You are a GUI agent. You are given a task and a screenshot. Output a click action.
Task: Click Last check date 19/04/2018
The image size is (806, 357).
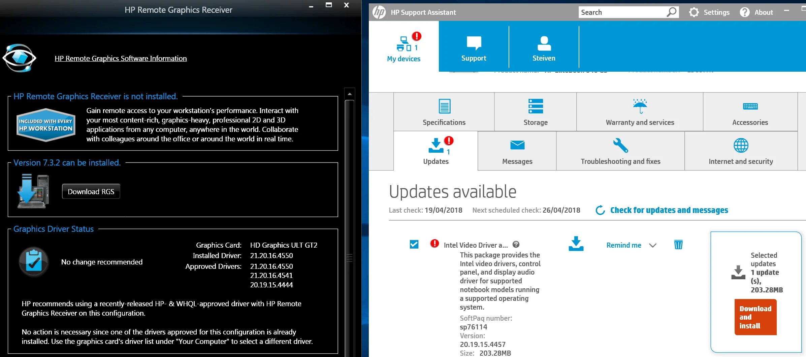pos(443,210)
